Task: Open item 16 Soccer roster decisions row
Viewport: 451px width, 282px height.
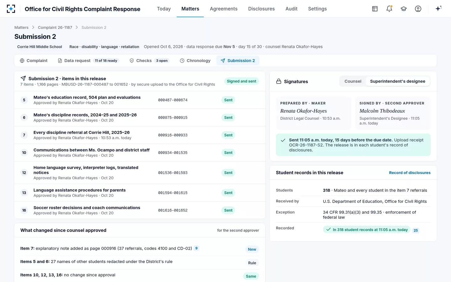Action: click(x=140, y=210)
